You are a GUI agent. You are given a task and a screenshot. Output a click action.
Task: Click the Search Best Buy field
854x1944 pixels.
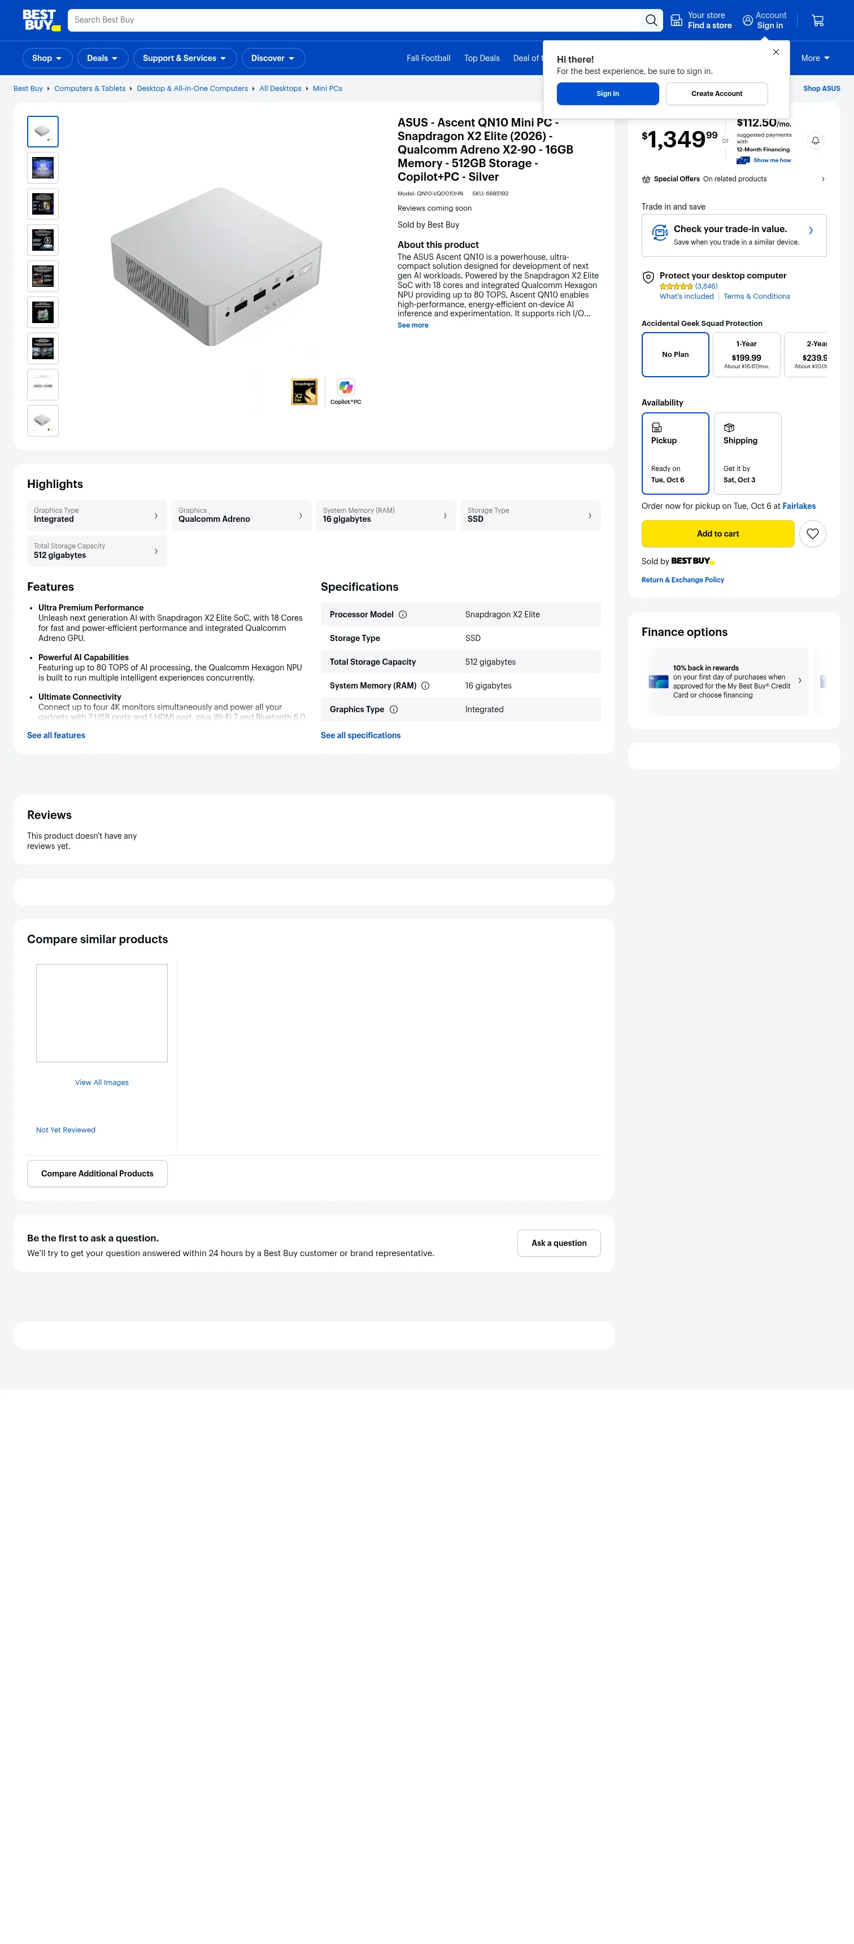[355, 20]
